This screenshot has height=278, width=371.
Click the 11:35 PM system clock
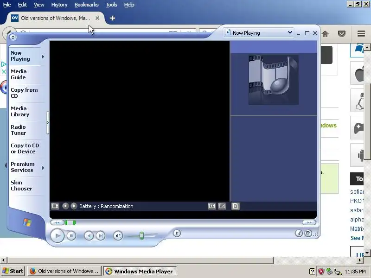[x=355, y=272]
